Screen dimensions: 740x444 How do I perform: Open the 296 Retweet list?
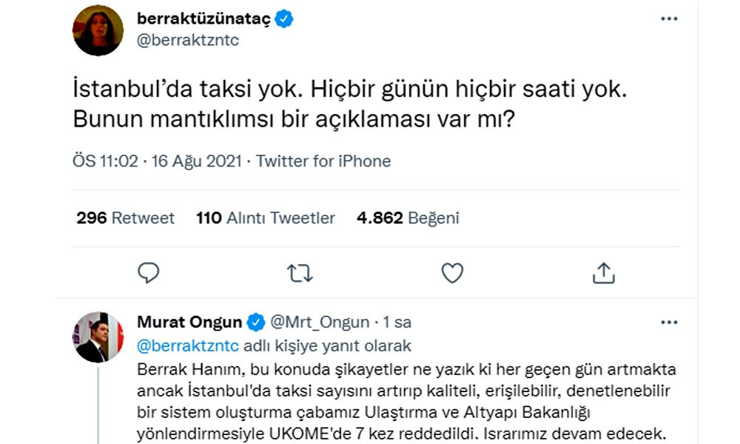pos(127,218)
